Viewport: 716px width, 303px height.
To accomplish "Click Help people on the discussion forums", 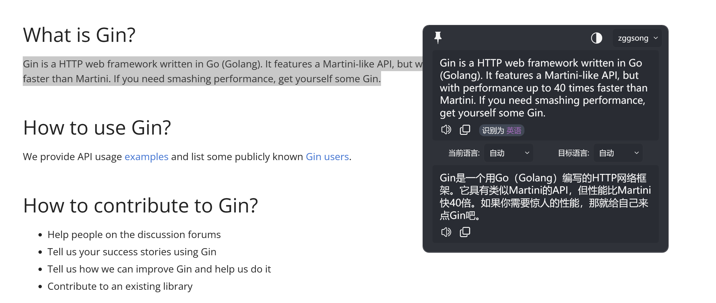I will pyautogui.click(x=134, y=235).
